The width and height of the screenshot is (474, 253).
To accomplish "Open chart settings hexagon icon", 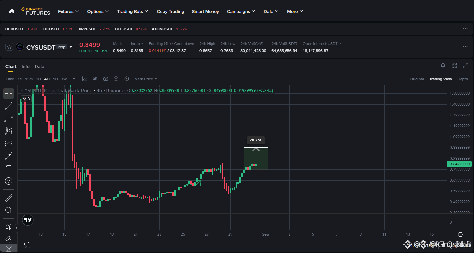I will click(x=127, y=79).
